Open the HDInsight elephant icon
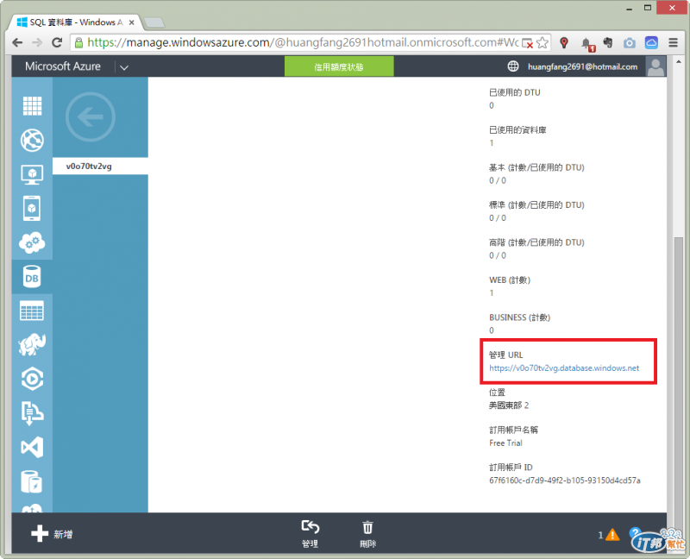 [x=32, y=345]
